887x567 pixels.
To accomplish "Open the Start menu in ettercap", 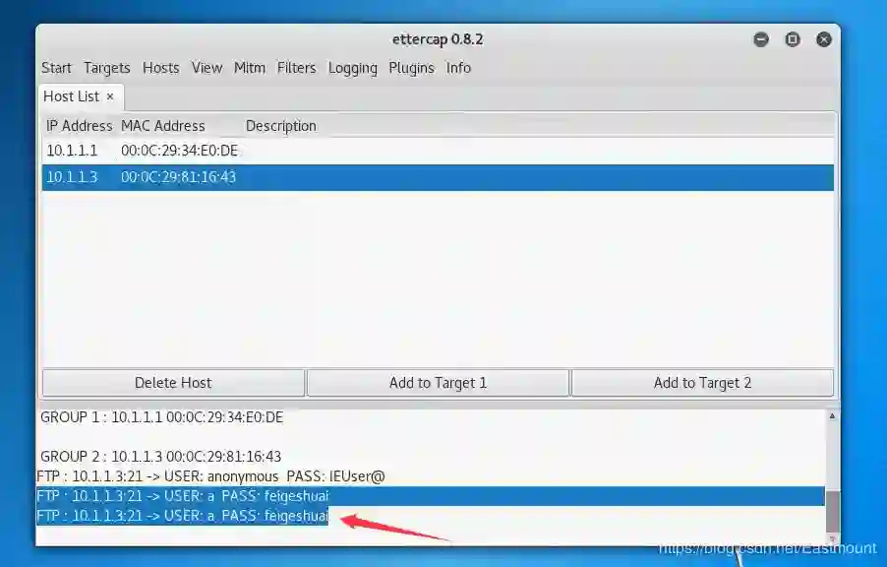I will point(56,68).
